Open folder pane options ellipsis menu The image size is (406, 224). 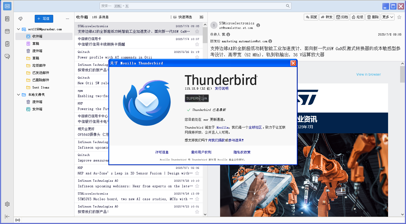click(x=67, y=19)
